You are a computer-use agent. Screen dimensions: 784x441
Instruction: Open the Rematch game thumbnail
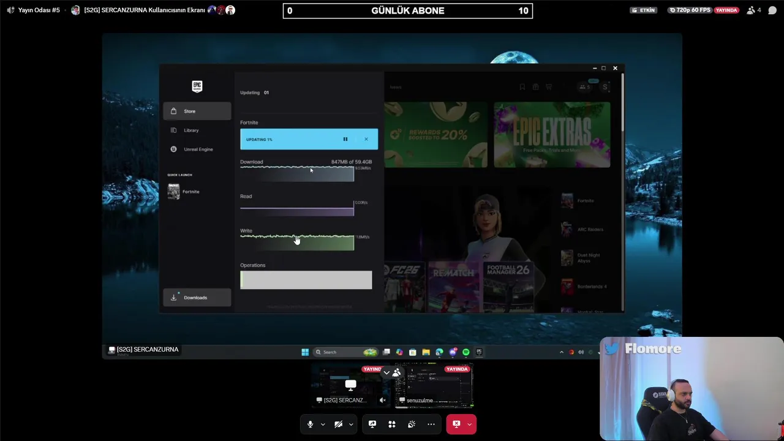tap(454, 287)
